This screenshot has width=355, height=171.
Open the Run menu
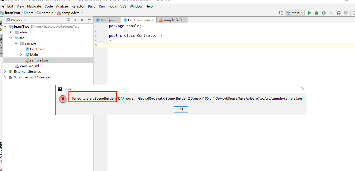[x=102, y=6]
